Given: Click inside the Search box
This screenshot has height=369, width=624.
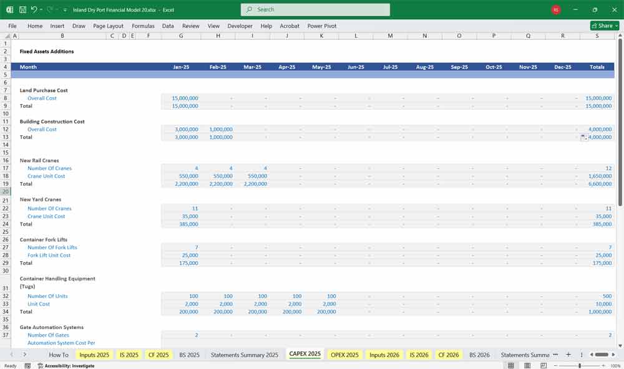Looking at the screenshot, I should 315,9.
